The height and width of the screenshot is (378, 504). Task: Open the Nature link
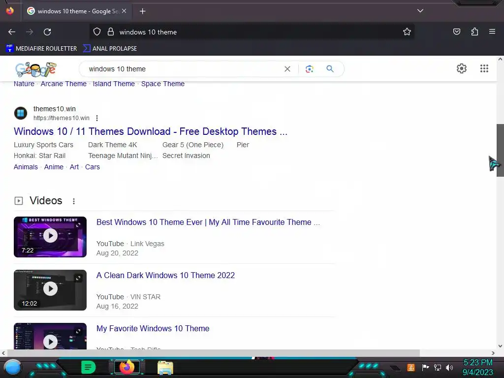coord(24,84)
